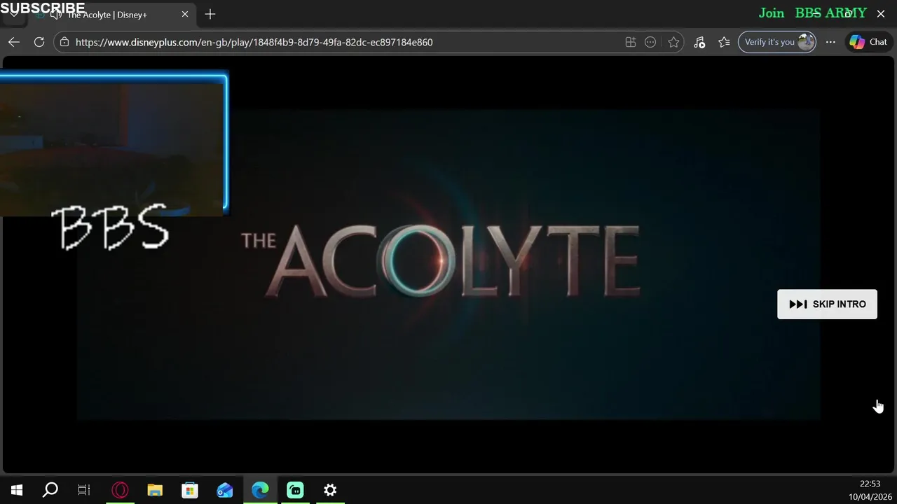897x504 pixels.
Task: Open a new browser tab
Action: coord(210,14)
